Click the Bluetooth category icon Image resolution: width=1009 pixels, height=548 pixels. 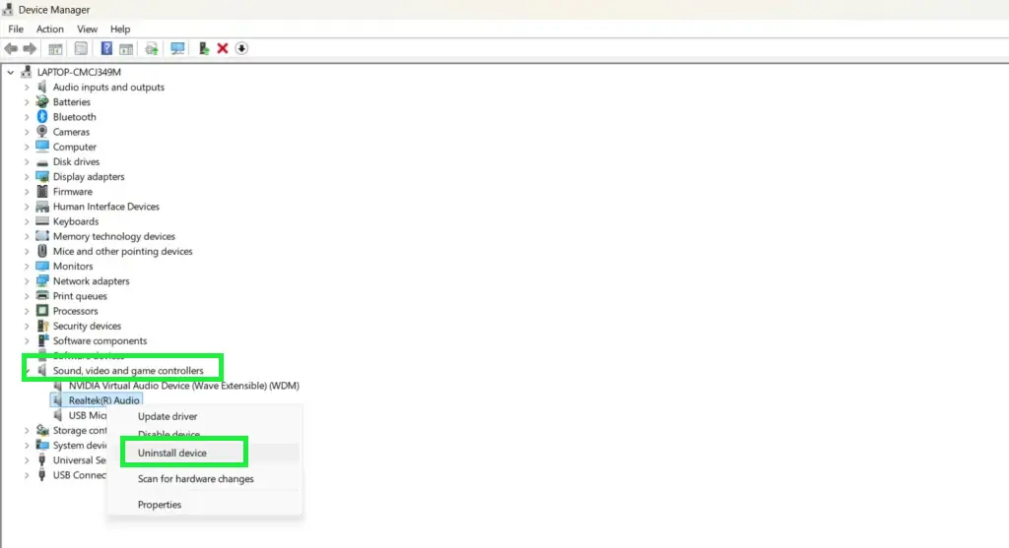pos(41,117)
